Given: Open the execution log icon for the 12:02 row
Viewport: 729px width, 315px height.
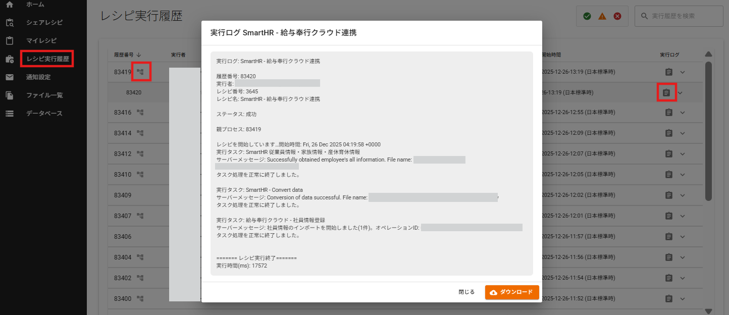Looking at the screenshot, I should [668, 195].
